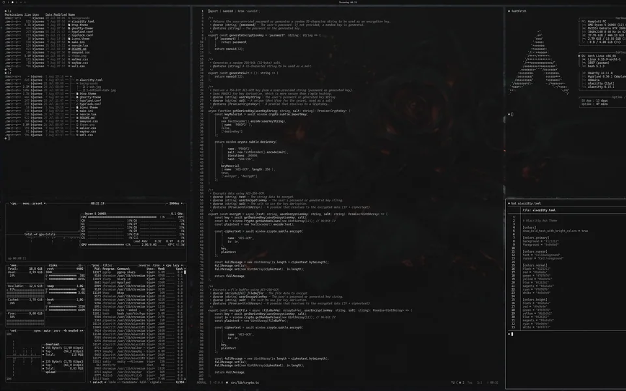The height and width of the screenshot is (391, 626).
Task: Click the btop.theme file icon in ls listing
Action: coord(70,25)
